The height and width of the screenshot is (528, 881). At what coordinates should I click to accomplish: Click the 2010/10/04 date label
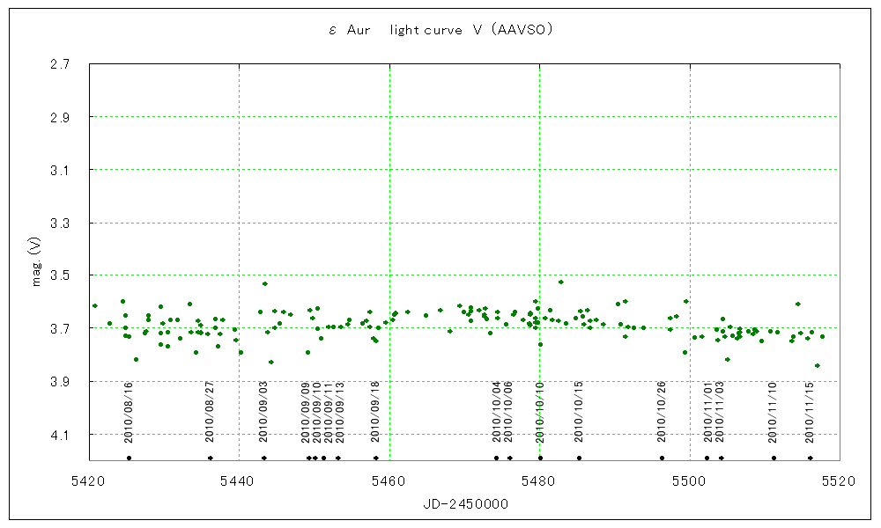click(497, 412)
